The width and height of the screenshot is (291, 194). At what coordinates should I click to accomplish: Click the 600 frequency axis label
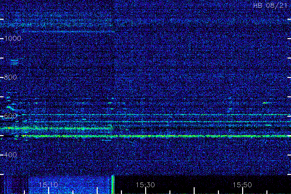pyautogui.click(x=10, y=116)
